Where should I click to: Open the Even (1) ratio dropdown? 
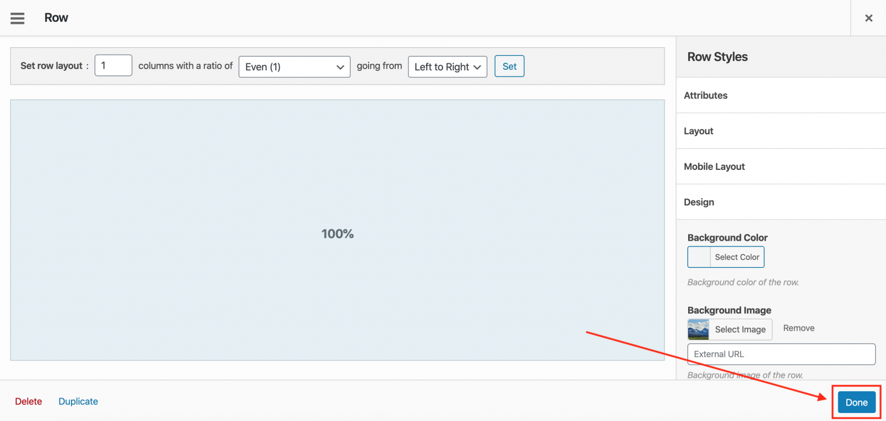294,67
